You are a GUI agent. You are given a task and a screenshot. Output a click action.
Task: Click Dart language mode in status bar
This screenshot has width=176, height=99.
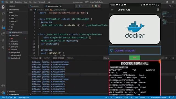click(137, 97)
